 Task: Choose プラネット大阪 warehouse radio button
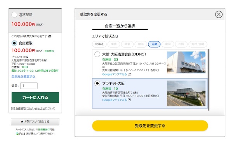click(x=97, y=83)
